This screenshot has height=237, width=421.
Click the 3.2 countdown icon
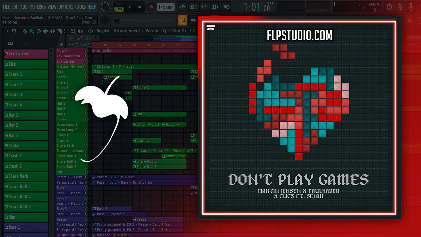204,7
